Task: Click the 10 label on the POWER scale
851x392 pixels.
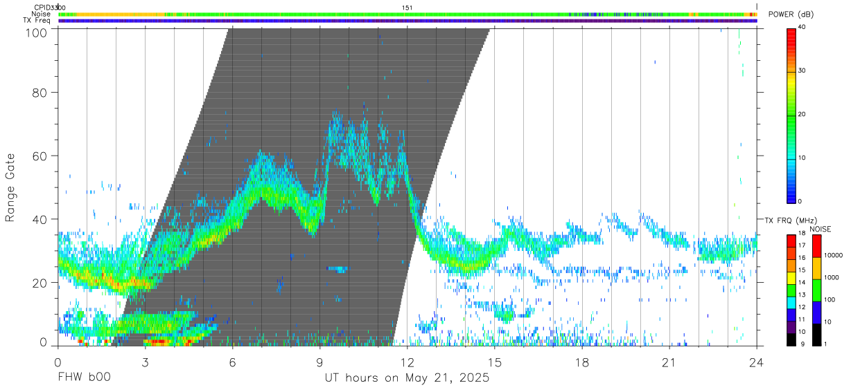Action: tap(802, 158)
